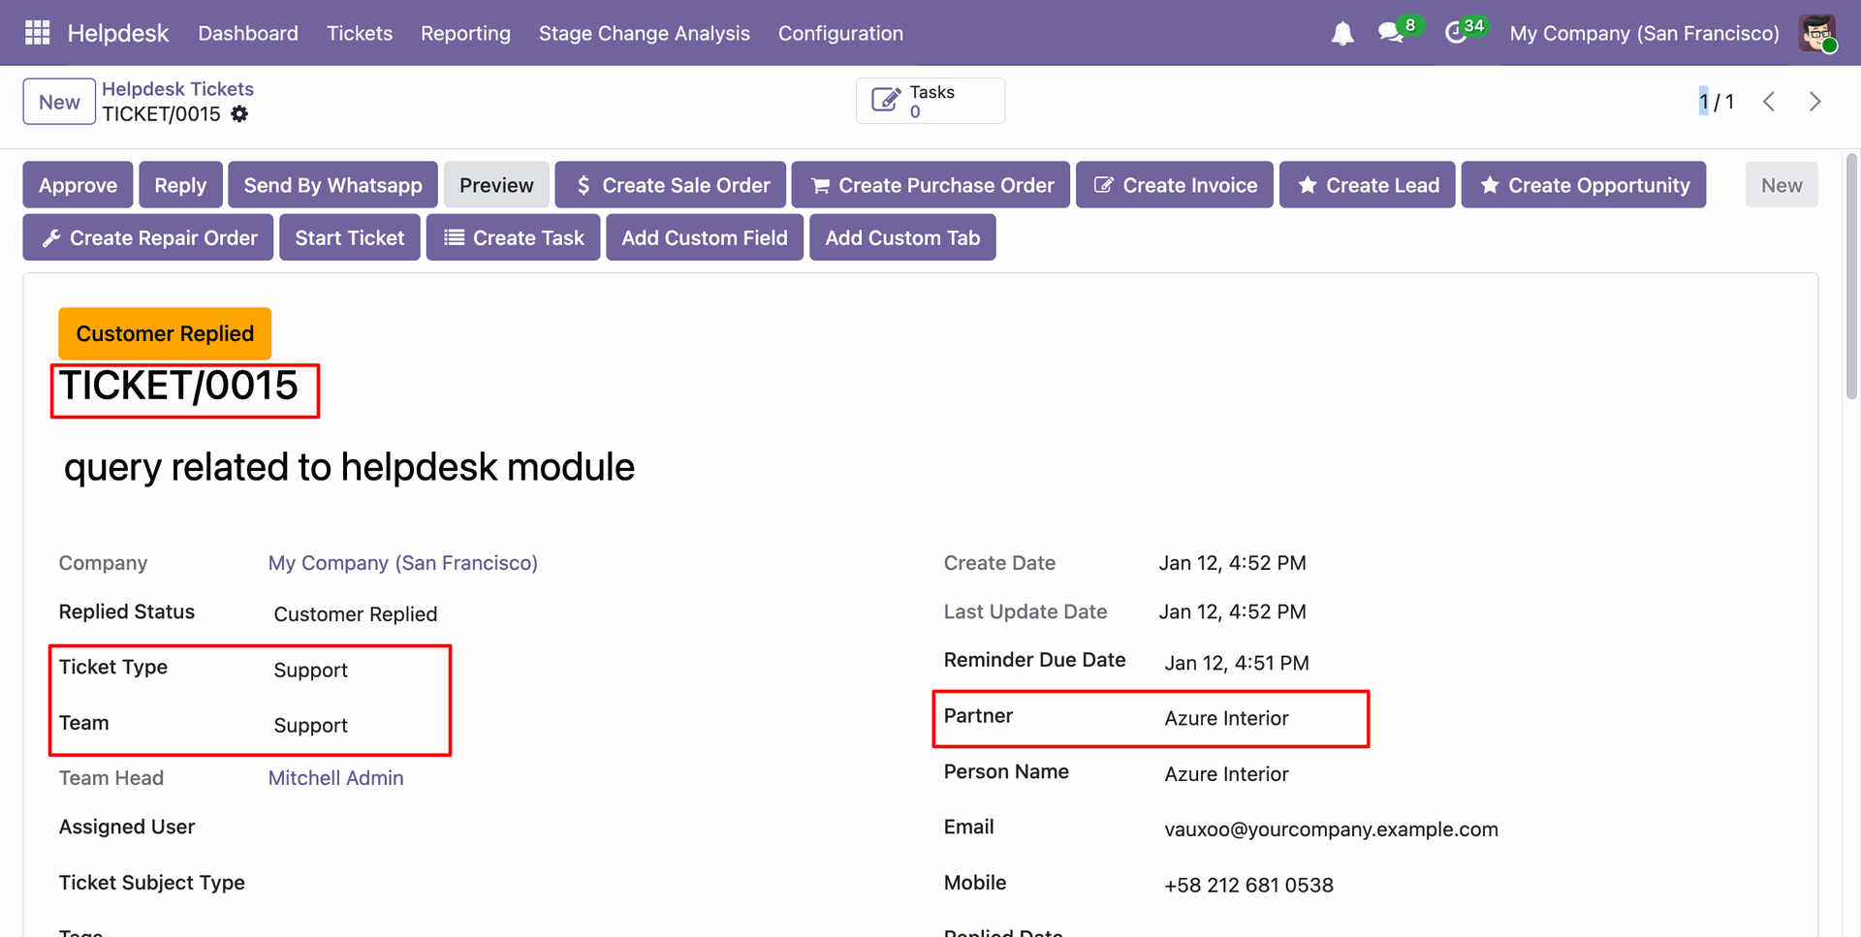Open the Partner selection field

(x=1260, y=719)
